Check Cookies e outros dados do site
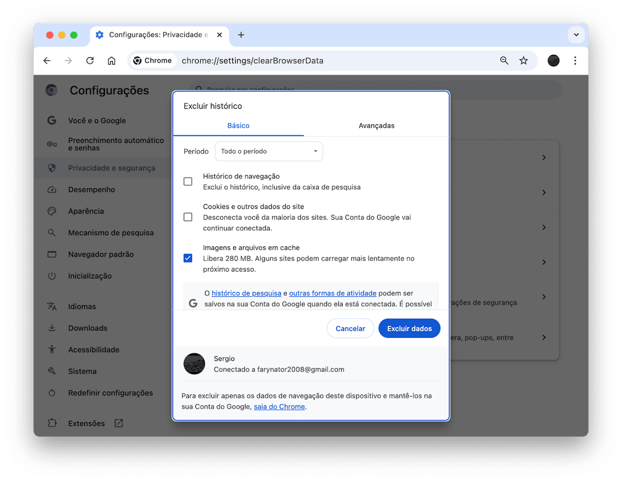The height and width of the screenshot is (481, 622). coord(188,217)
